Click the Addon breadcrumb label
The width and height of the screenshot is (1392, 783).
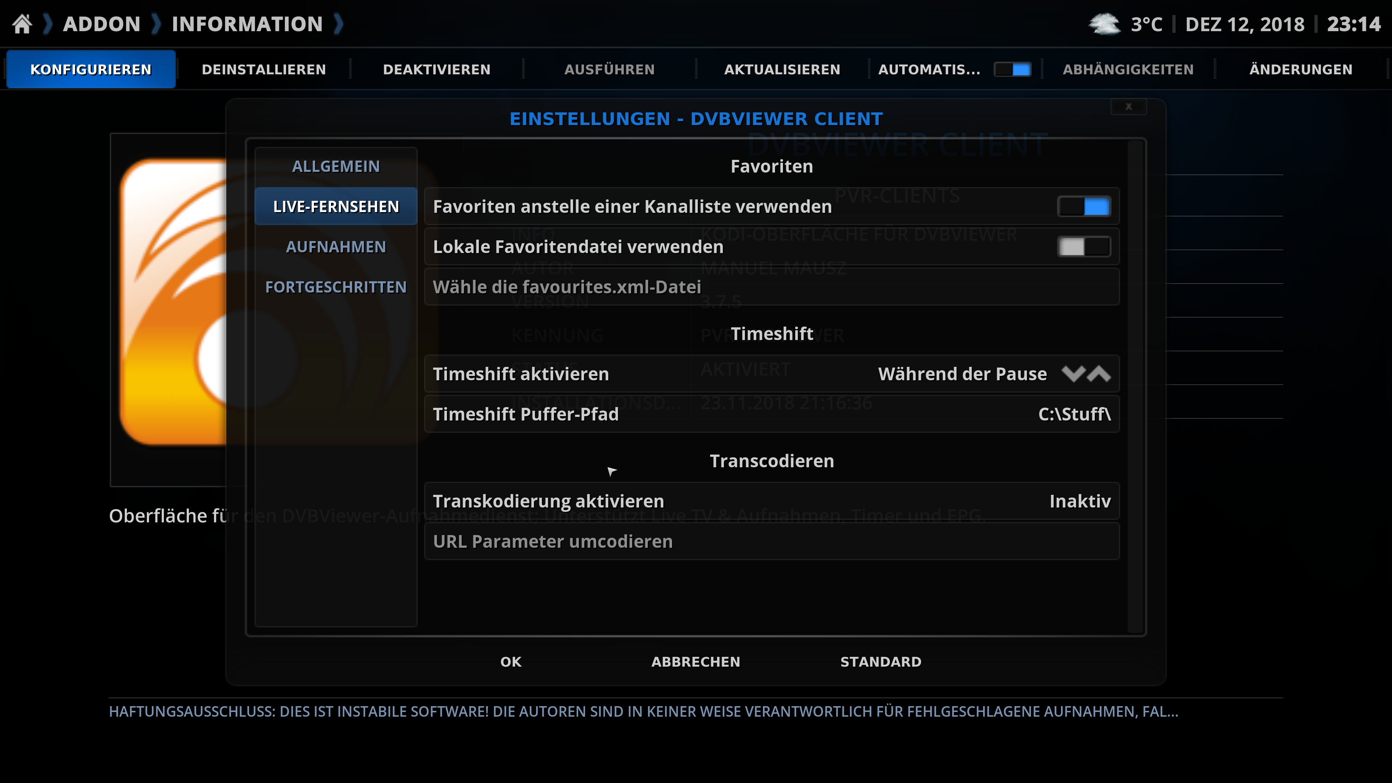pyautogui.click(x=101, y=24)
